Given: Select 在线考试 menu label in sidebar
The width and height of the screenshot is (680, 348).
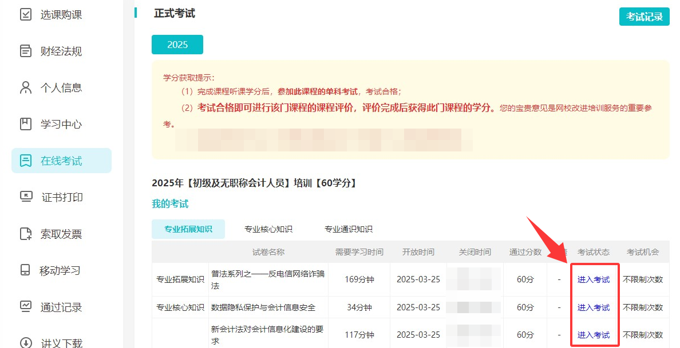Looking at the screenshot, I should click(61, 161).
